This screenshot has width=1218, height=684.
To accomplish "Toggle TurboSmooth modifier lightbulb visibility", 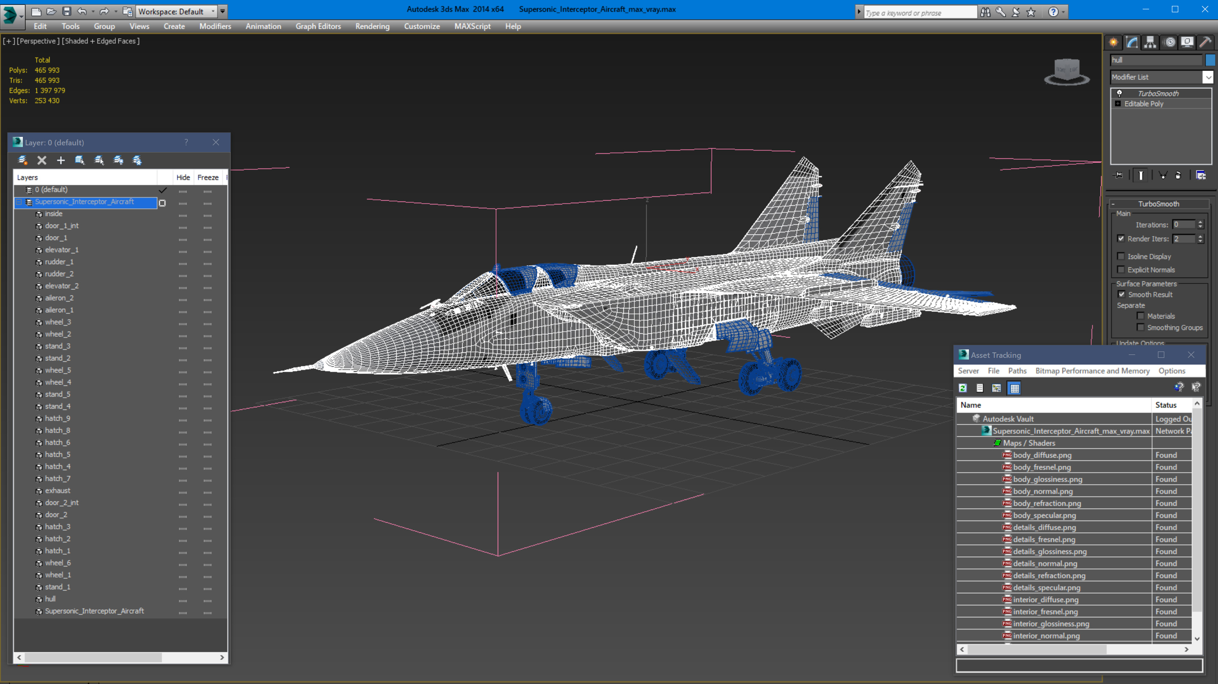I will (1119, 93).
